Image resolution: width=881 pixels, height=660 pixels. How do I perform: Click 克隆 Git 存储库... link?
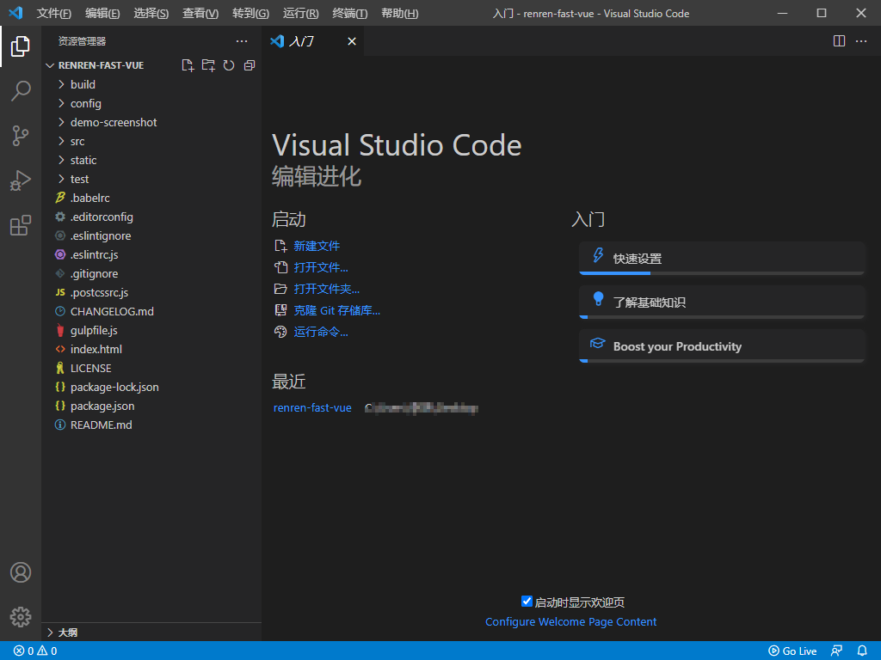click(337, 310)
